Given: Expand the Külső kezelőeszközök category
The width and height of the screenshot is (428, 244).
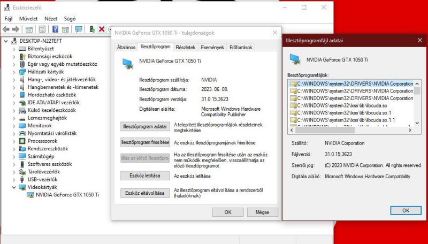Looking at the screenshot, I should pyautogui.click(x=14, y=111).
